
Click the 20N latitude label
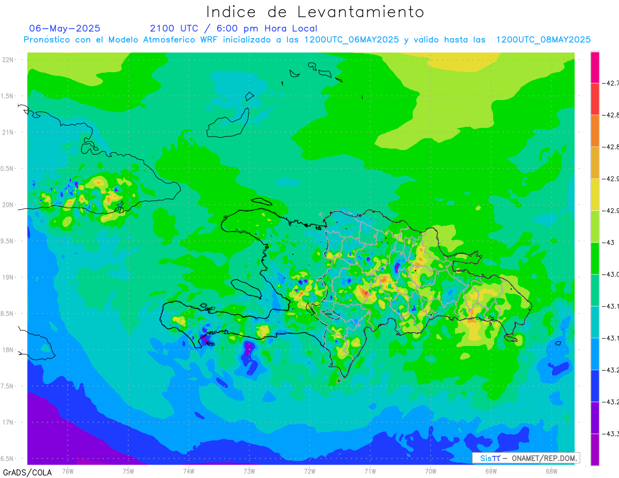click(x=8, y=205)
